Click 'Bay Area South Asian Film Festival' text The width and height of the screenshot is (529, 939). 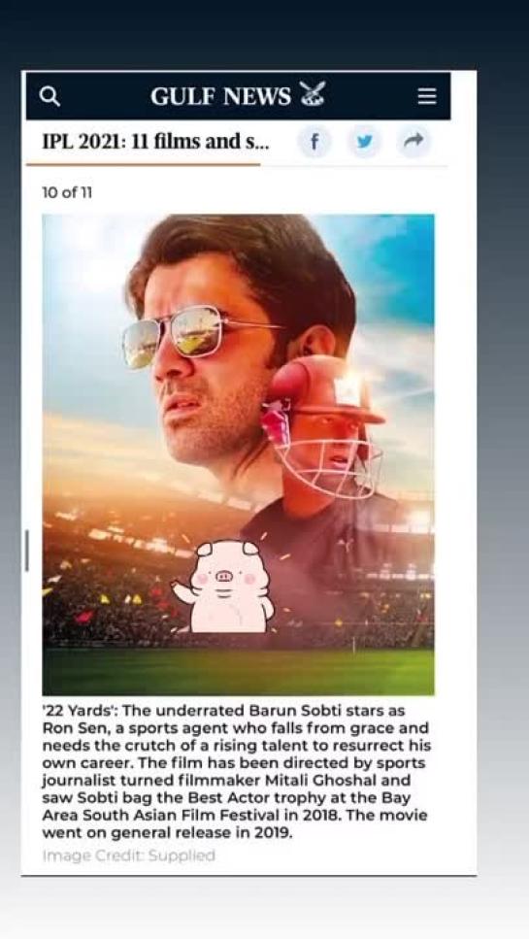click(x=226, y=807)
